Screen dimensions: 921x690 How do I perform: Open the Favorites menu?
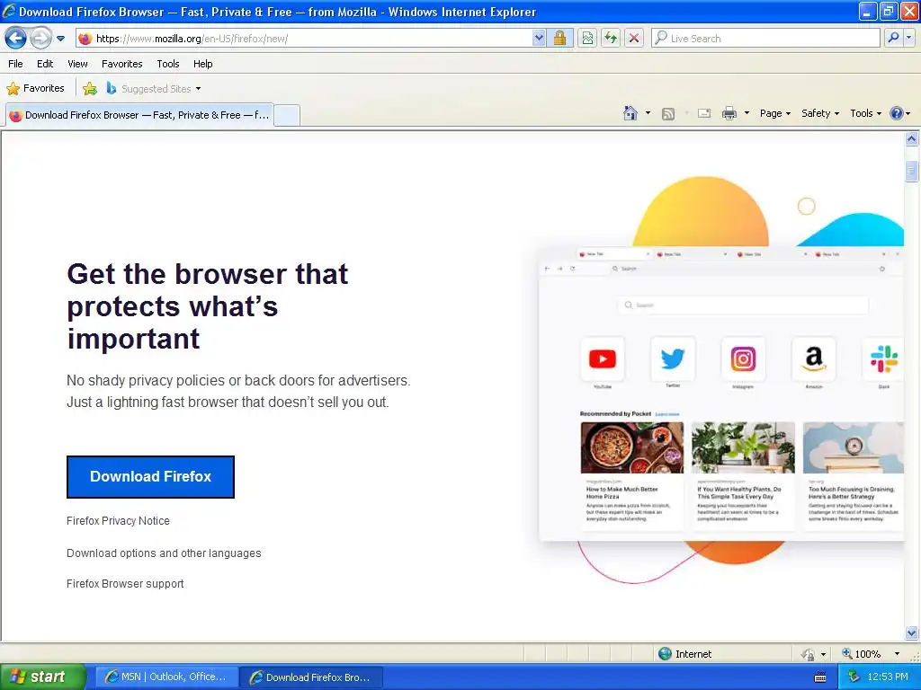point(121,64)
